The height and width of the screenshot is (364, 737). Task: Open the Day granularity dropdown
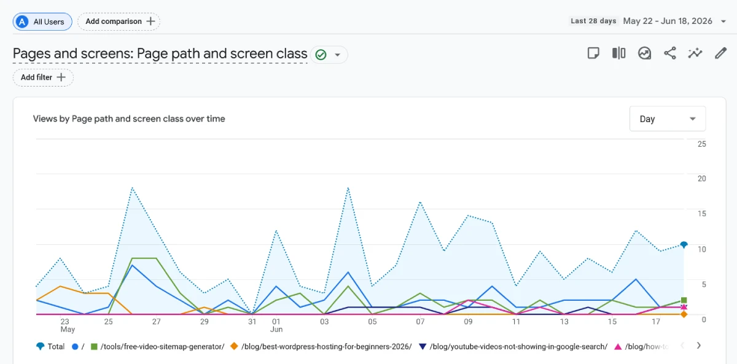(668, 118)
